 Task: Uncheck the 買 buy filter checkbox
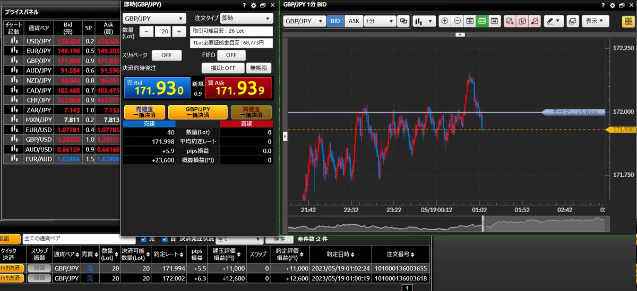(165, 239)
